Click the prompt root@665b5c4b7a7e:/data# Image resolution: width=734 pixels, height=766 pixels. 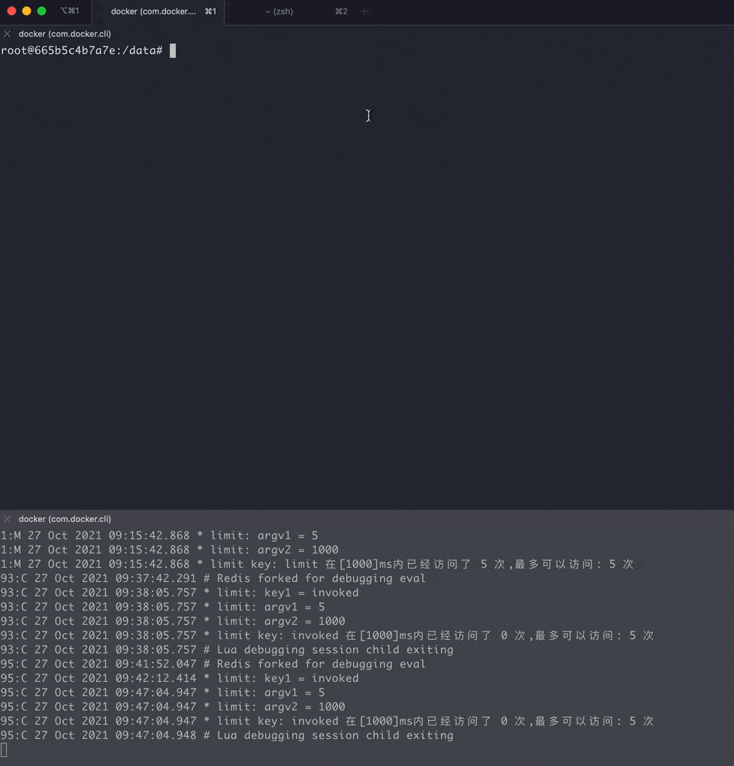point(82,50)
